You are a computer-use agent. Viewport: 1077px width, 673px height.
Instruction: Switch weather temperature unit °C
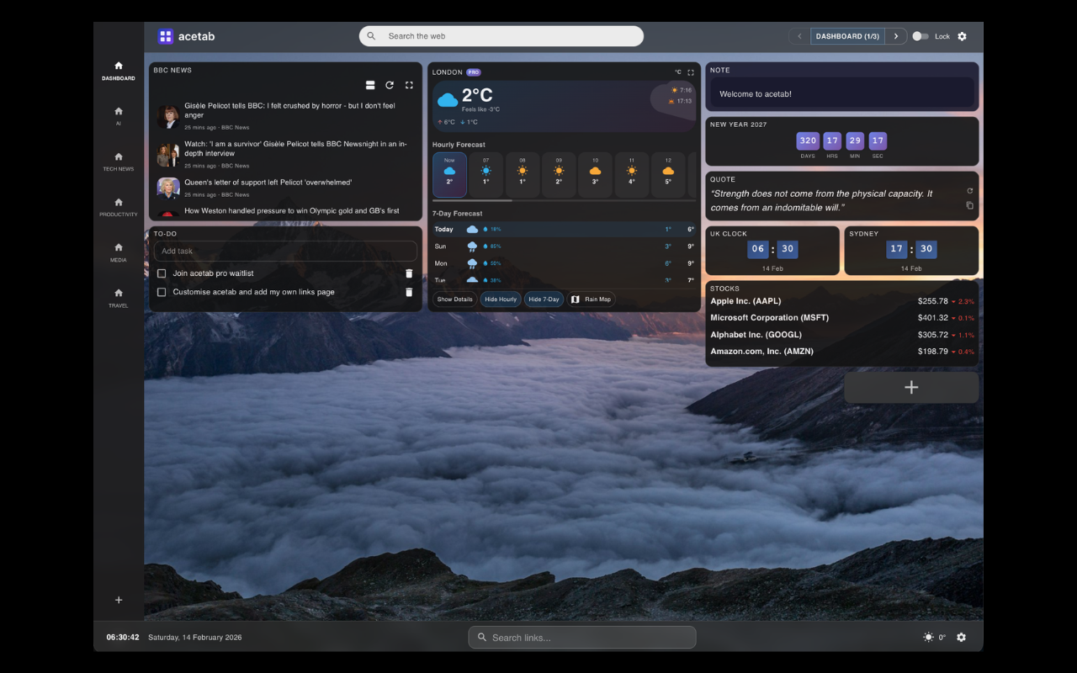coord(677,72)
